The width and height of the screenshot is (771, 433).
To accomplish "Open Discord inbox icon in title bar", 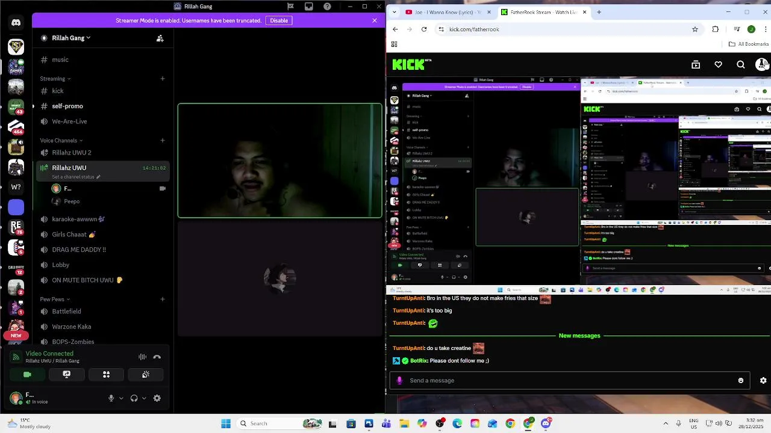I will (x=308, y=7).
